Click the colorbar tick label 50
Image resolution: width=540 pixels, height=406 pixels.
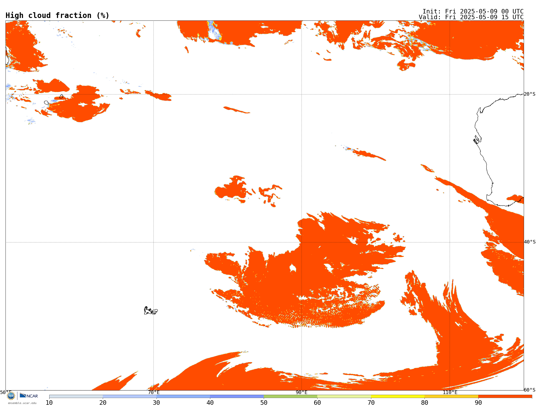[x=264, y=403]
